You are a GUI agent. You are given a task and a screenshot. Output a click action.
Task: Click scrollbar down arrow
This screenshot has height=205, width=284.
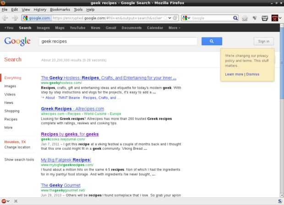tap(282, 195)
